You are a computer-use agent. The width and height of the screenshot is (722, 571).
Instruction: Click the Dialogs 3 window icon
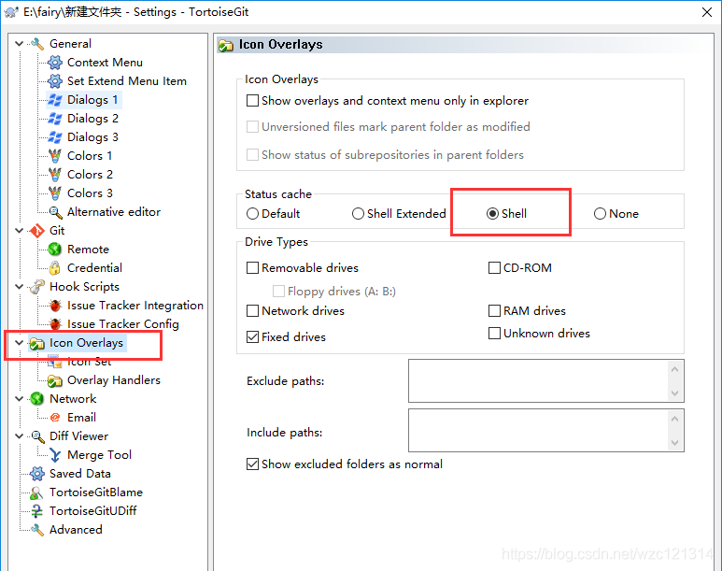coord(55,136)
